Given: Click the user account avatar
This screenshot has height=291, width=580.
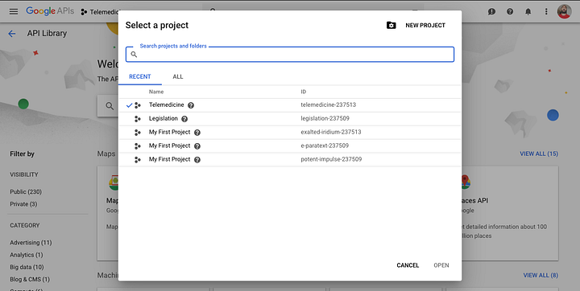Looking at the screenshot, I should (564, 11).
